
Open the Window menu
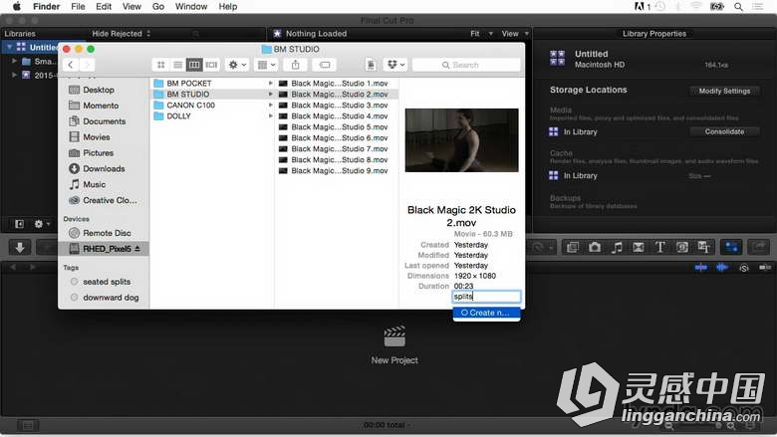(x=191, y=6)
